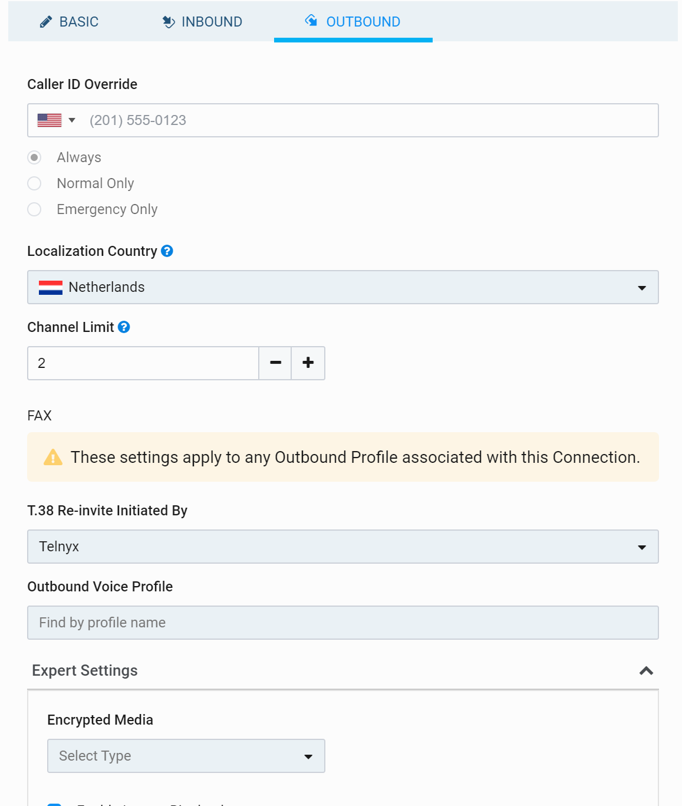The height and width of the screenshot is (806, 682).
Task: Click the Inbound arrow icon
Action: 169,22
